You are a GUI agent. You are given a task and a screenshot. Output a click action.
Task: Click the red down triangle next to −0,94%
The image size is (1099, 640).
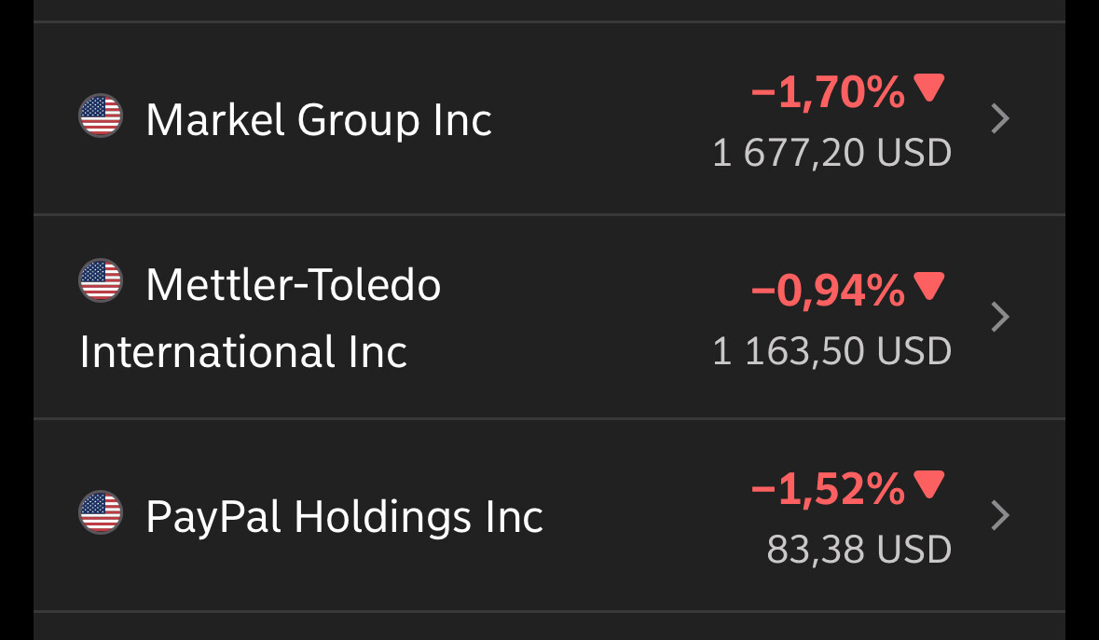(x=929, y=287)
